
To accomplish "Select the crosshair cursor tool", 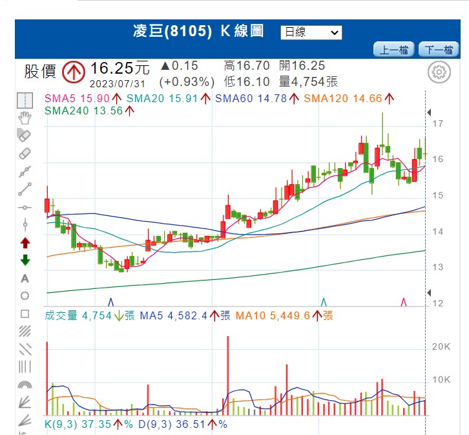I will click(25, 100).
